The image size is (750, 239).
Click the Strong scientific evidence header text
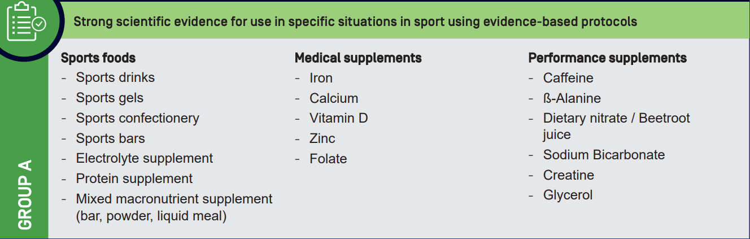click(356, 22)
